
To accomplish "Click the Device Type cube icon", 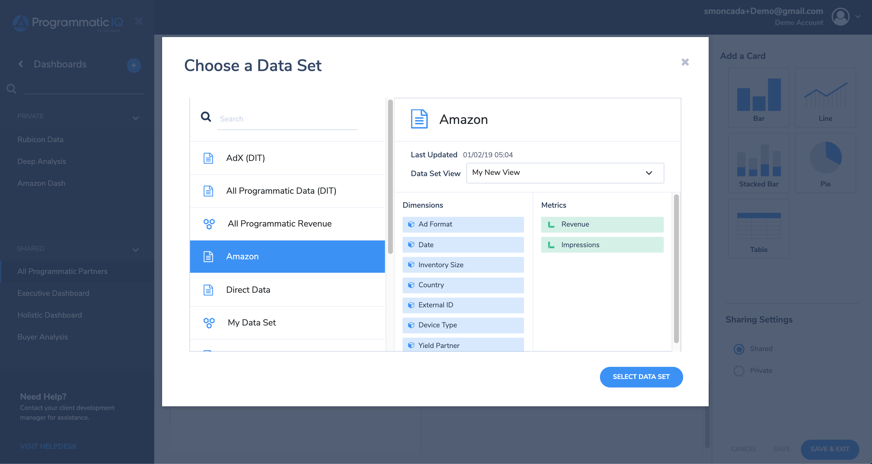I will coord(411,325).
